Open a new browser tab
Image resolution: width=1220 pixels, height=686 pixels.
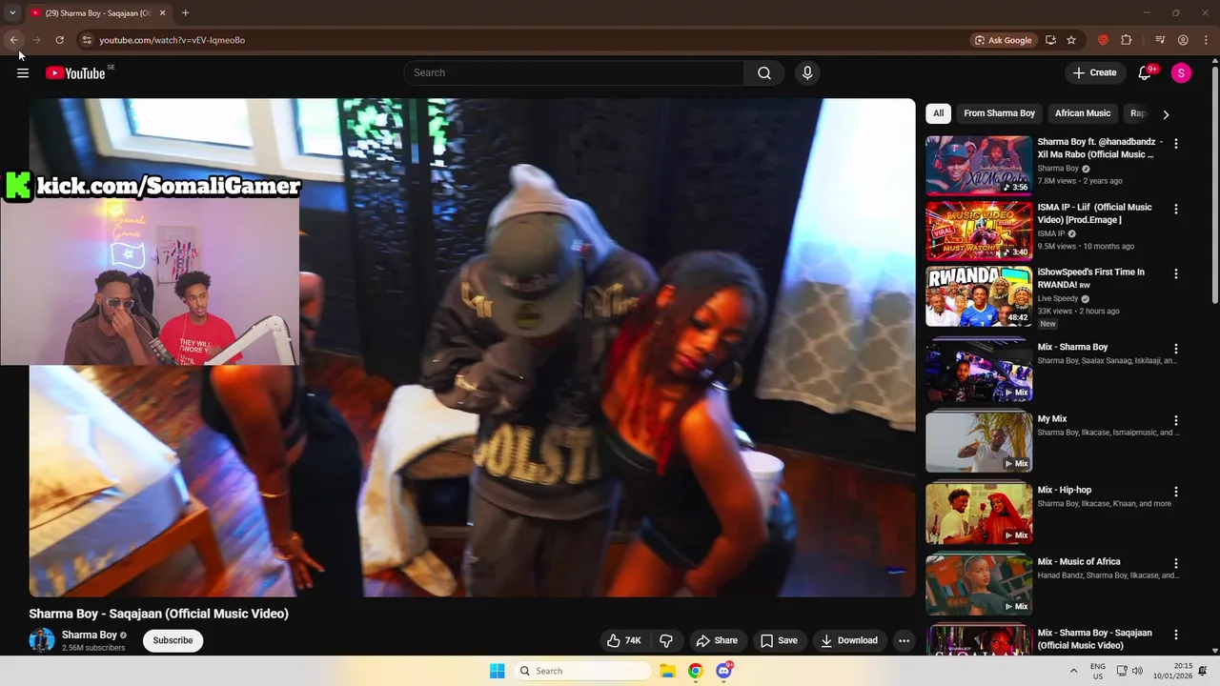click(x=185, y=12)
